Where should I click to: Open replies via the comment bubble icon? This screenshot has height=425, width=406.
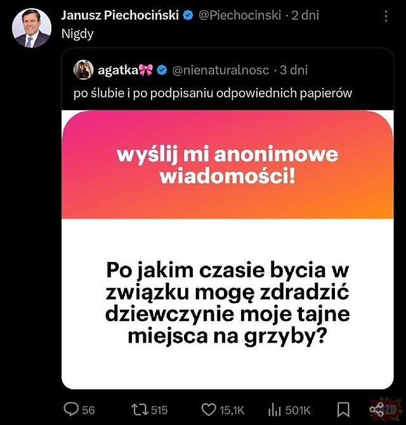click(72, 409)
